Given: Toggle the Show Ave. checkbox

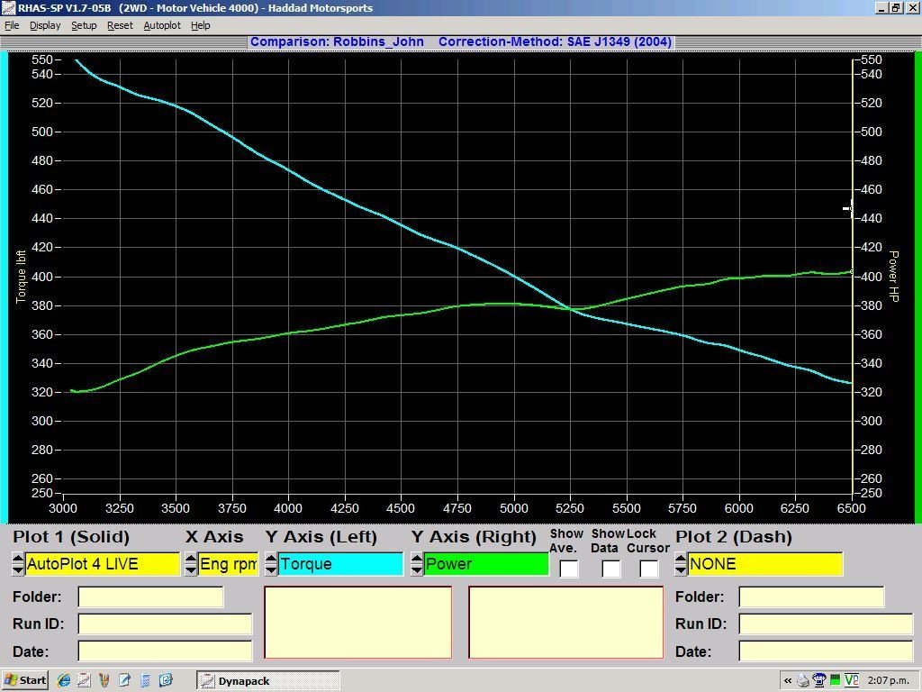Looking at the screenshot, I should point(569,569).
